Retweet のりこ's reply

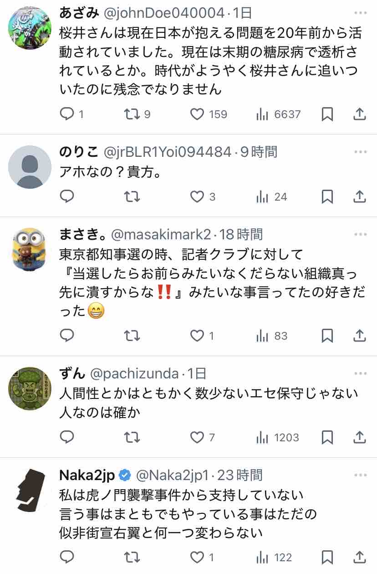click(x=132, y=197)
